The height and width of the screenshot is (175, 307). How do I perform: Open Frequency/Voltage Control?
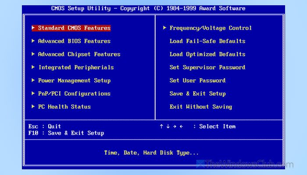(211, 28)
